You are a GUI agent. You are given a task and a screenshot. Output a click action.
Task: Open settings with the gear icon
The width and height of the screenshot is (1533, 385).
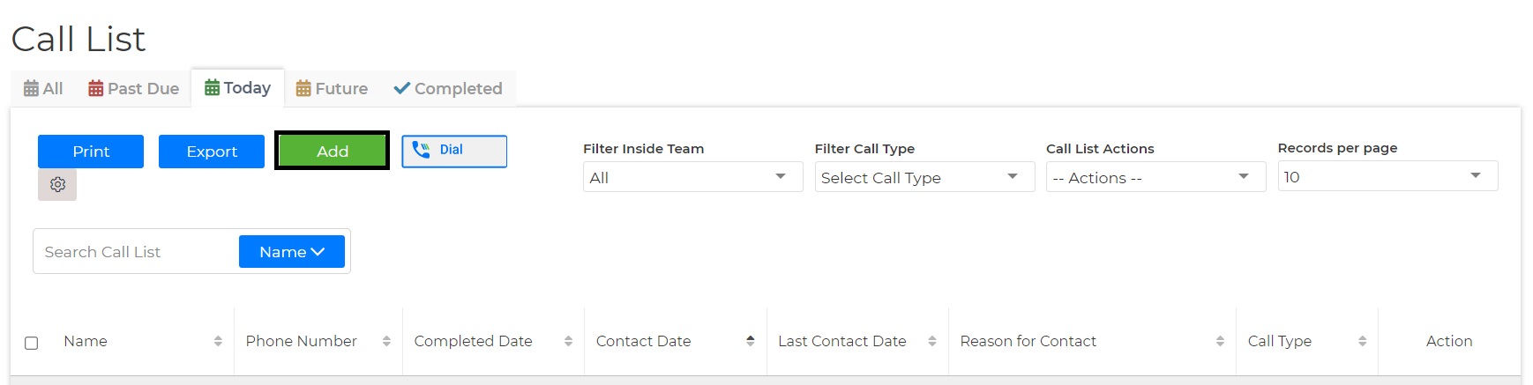(57, 184)
